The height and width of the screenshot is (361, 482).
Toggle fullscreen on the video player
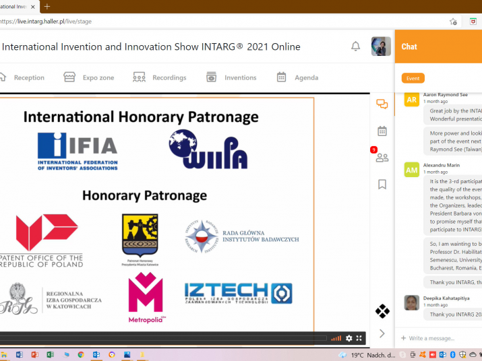pos(359,338)
